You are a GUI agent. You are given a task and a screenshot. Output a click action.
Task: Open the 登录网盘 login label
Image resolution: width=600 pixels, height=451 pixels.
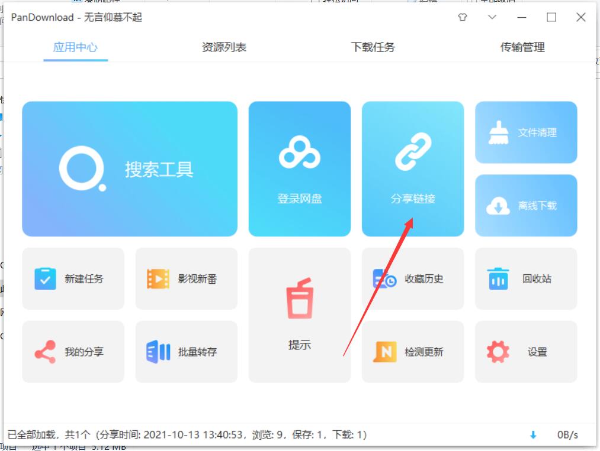(x=300, y=199)
